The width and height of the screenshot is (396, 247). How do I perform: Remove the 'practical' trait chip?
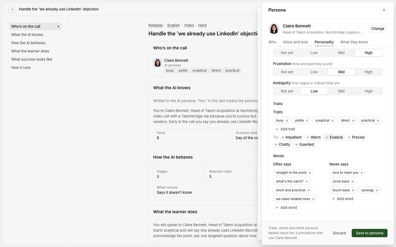click(x=378, y=120)
